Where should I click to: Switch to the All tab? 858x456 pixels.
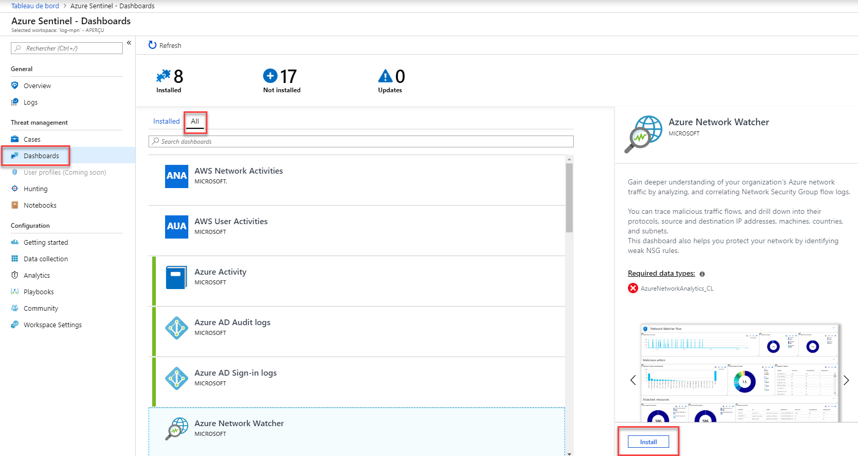click(195, 121)
